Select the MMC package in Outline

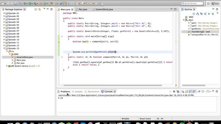[x=191, y=17]
